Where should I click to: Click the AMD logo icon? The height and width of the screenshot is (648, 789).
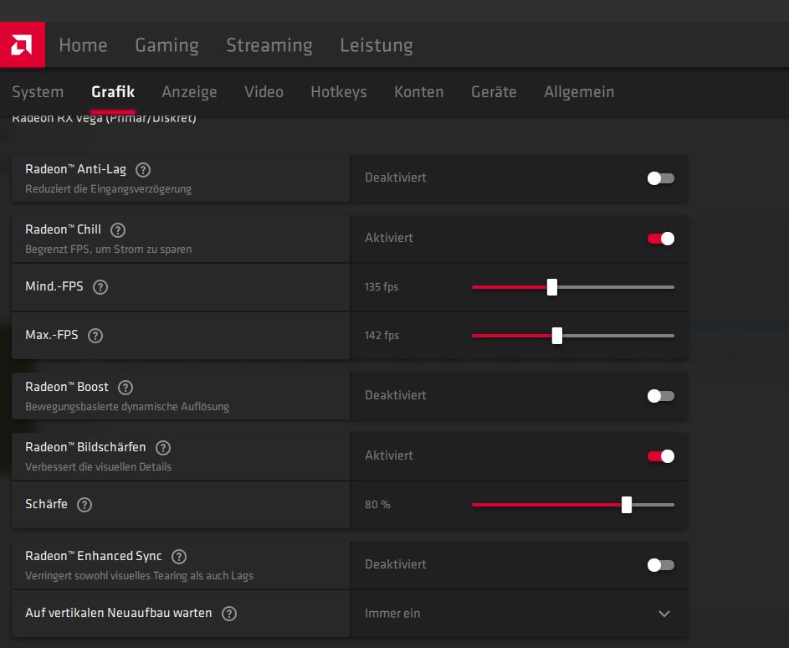pos(23,45)
